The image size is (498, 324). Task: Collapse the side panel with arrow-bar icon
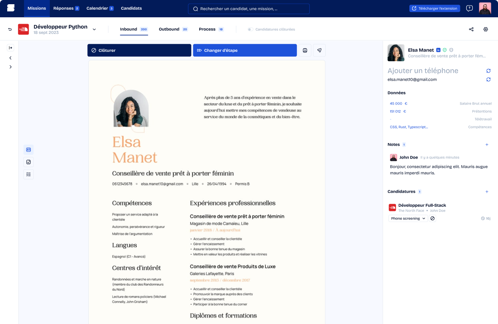tap(11, 48)
